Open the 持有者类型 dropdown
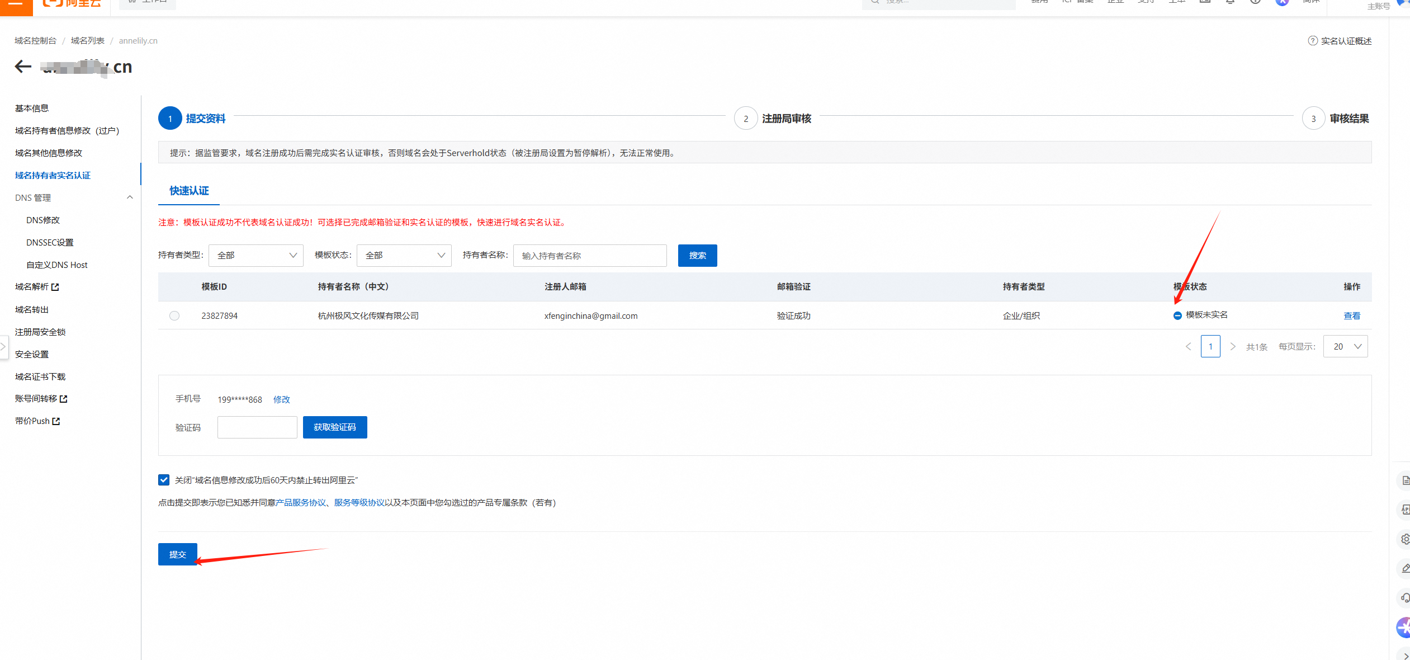 point(255,256)
